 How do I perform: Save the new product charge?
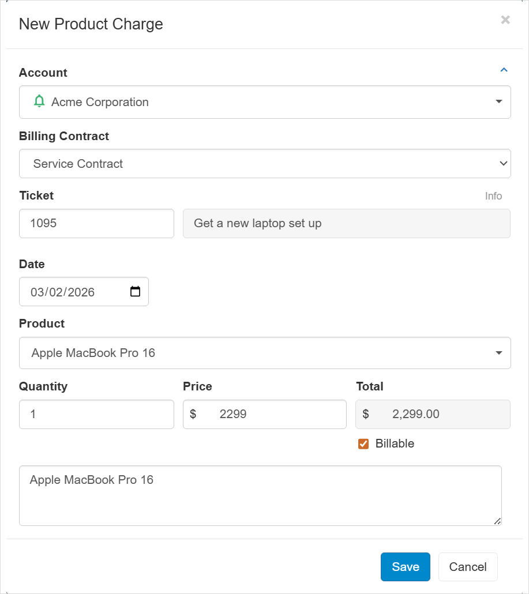[x=405, y=567]
